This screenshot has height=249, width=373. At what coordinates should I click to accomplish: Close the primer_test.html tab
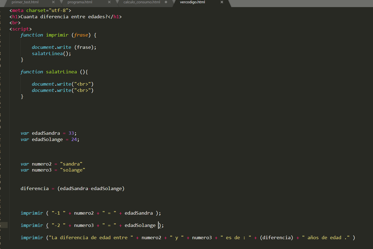tap(53, 2)
